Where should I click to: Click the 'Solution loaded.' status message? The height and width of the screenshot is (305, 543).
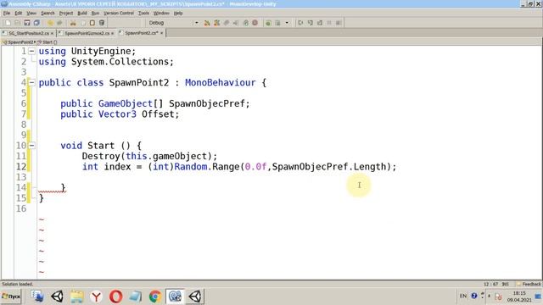pos(17,284)
